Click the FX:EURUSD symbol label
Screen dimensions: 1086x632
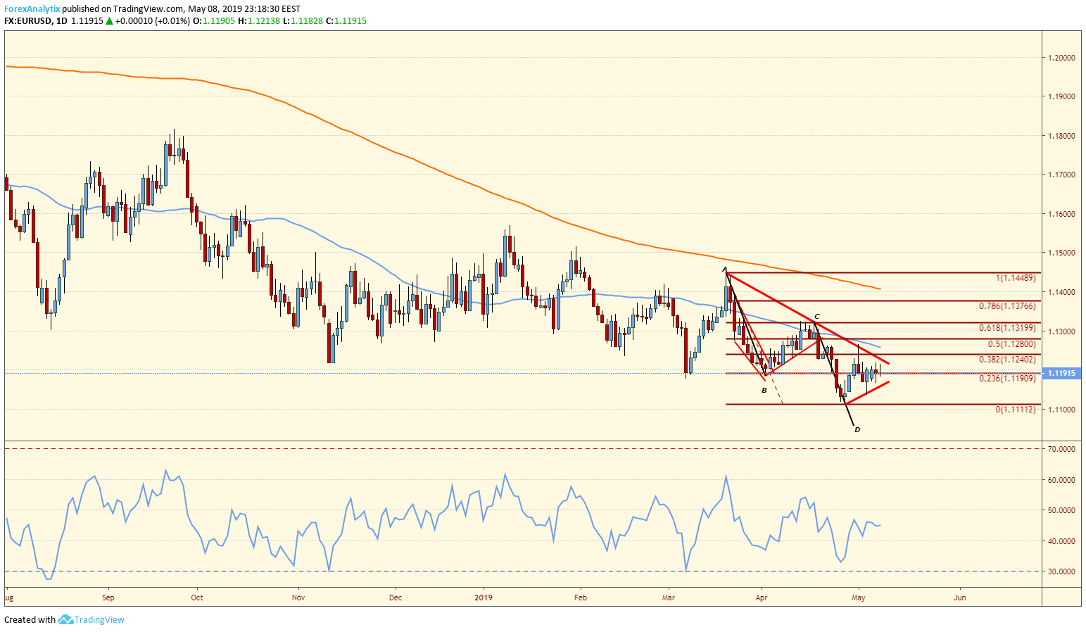click(x=27, y=21)
